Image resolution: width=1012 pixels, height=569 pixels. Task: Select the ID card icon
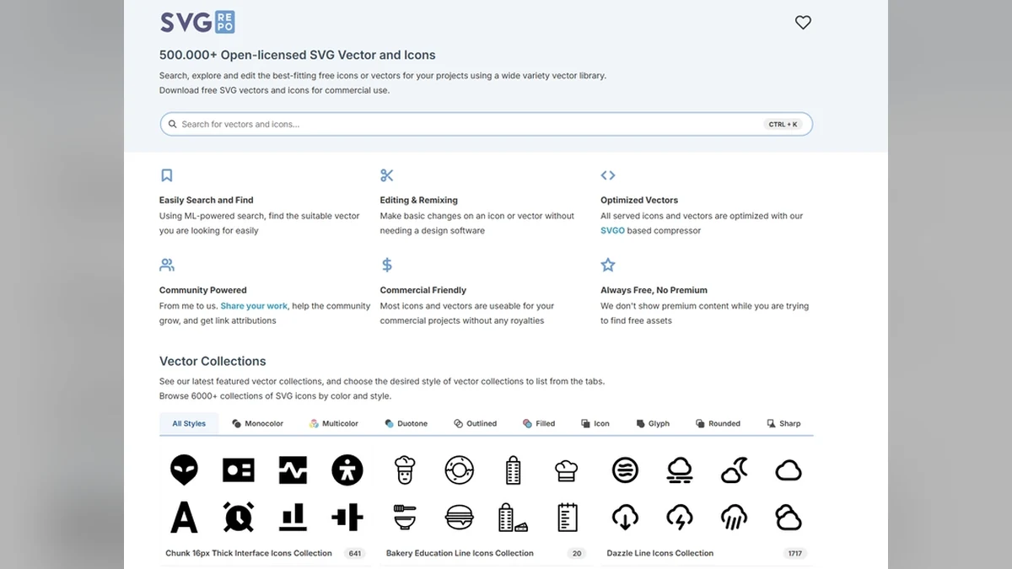click(x=238, y=470)
